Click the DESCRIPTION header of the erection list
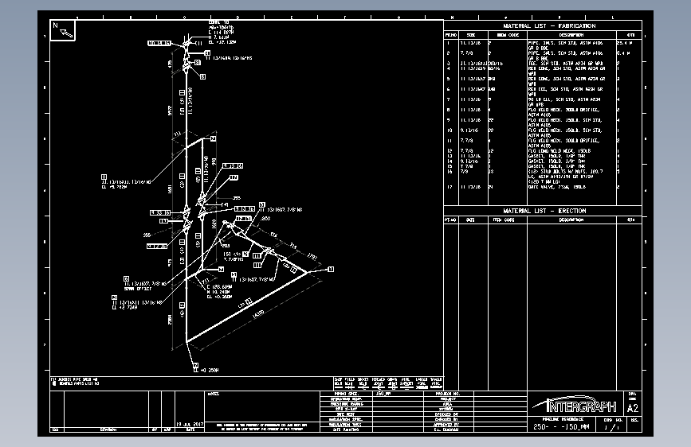This screenshot has height=447, width=691. pos(571,220)
